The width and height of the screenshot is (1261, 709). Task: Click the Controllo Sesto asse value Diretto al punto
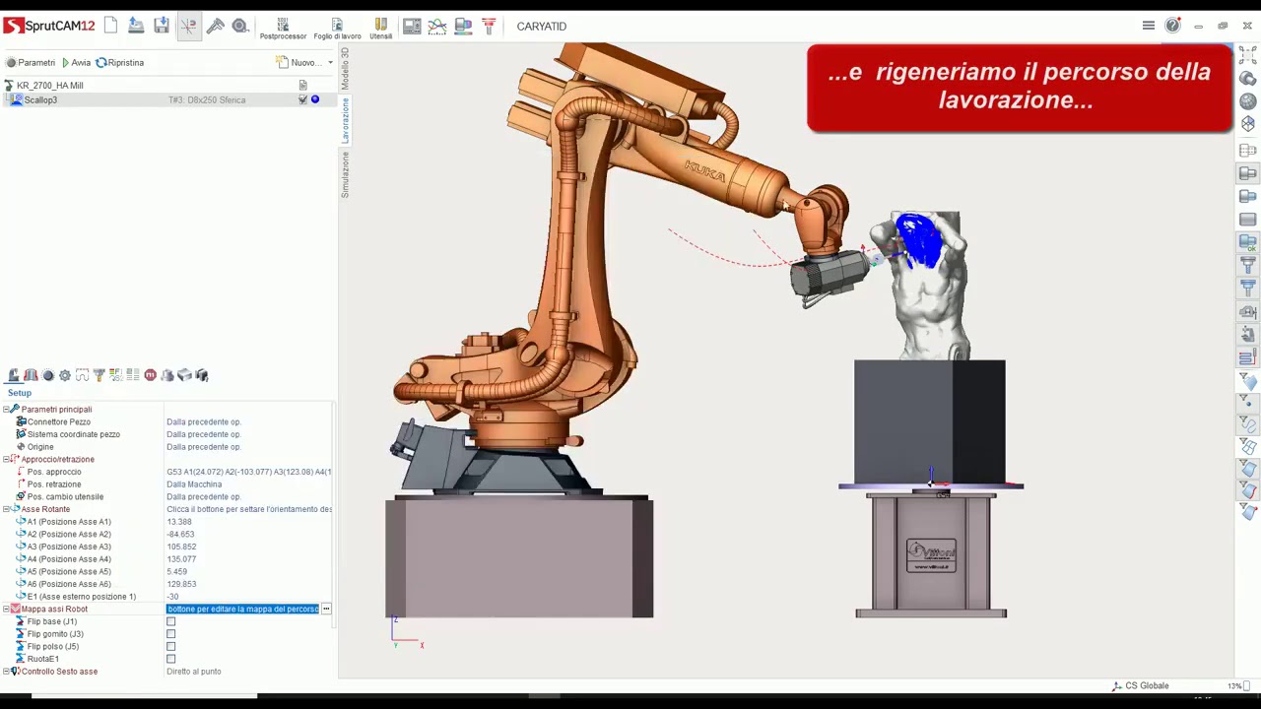193,672
